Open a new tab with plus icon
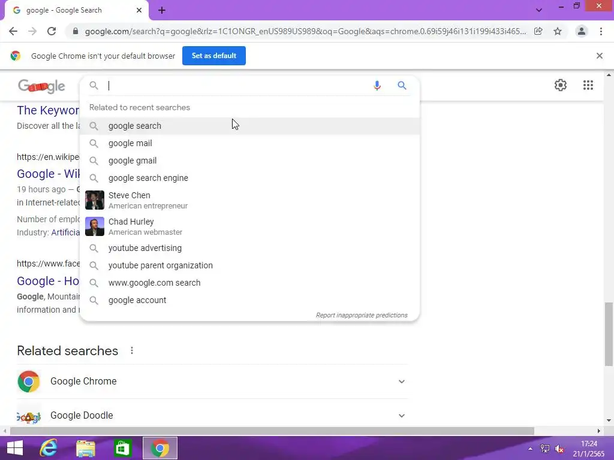The image size is (614, 460). tap(162, 11)
